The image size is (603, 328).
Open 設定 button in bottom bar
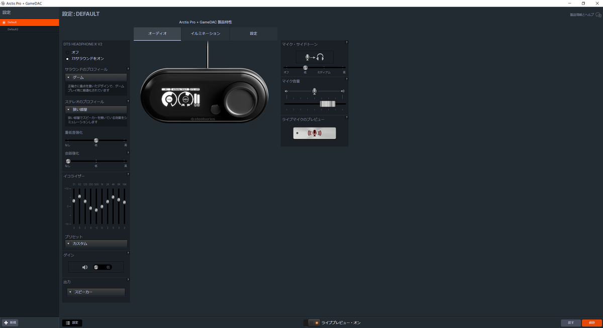(72, 323)
